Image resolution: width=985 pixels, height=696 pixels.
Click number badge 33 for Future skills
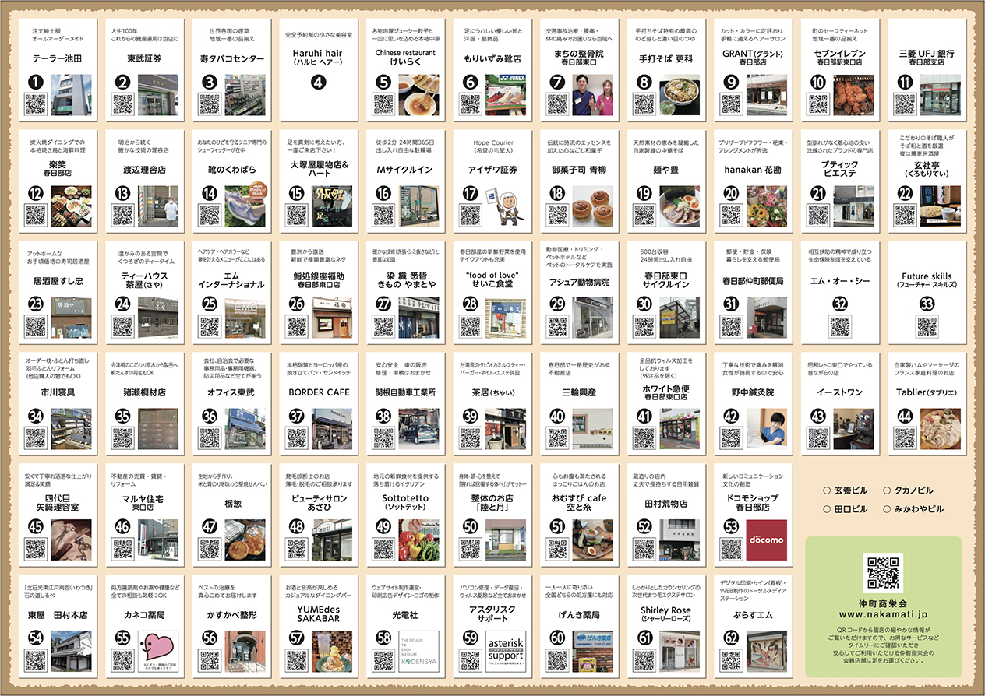point(926,304)
